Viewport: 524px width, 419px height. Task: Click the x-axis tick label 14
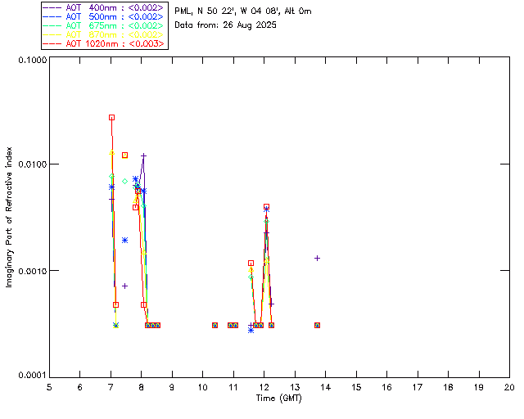tap(326, 387)
